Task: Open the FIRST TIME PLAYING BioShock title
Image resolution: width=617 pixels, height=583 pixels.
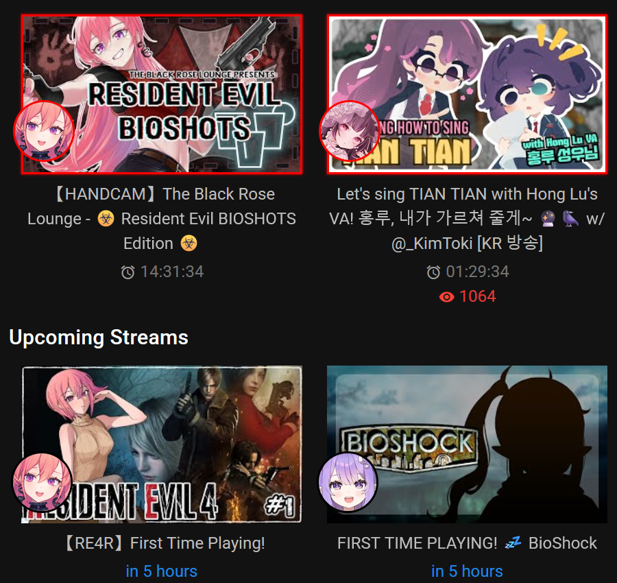Action: [x=467, y=543]
